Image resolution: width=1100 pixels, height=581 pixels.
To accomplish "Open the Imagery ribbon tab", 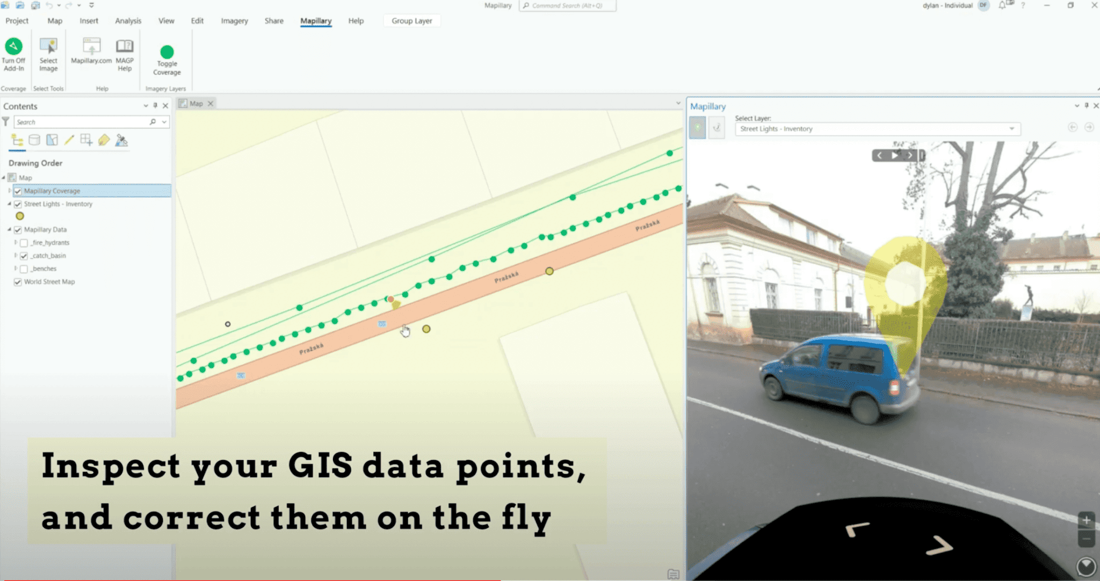I will coord(234,20).
